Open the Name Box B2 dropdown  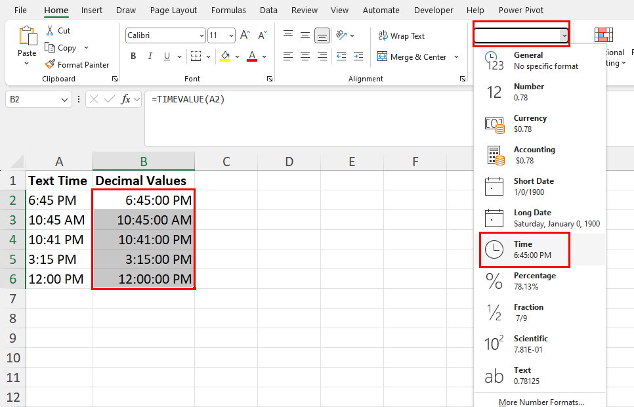64,100
